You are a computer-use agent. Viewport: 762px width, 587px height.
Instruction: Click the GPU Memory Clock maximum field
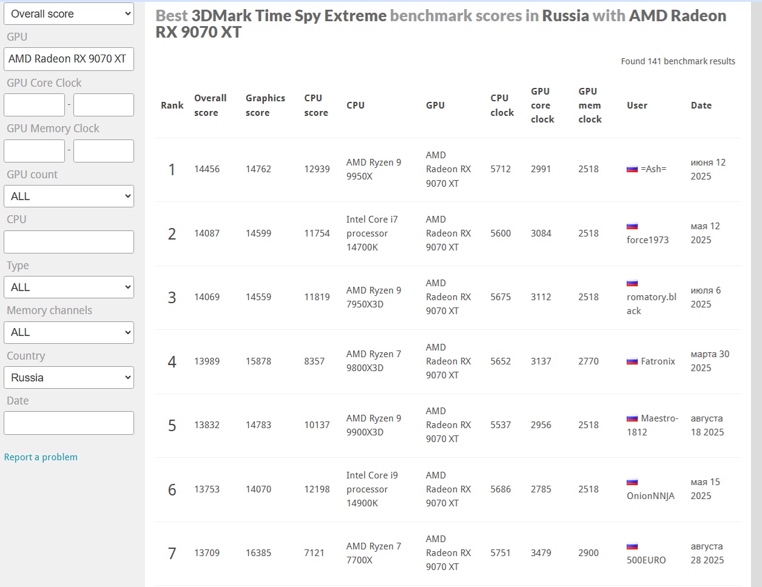tap(104, 151)
